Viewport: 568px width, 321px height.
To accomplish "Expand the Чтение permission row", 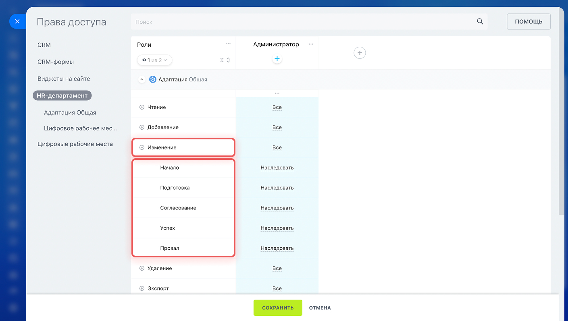I will [142, 107].
